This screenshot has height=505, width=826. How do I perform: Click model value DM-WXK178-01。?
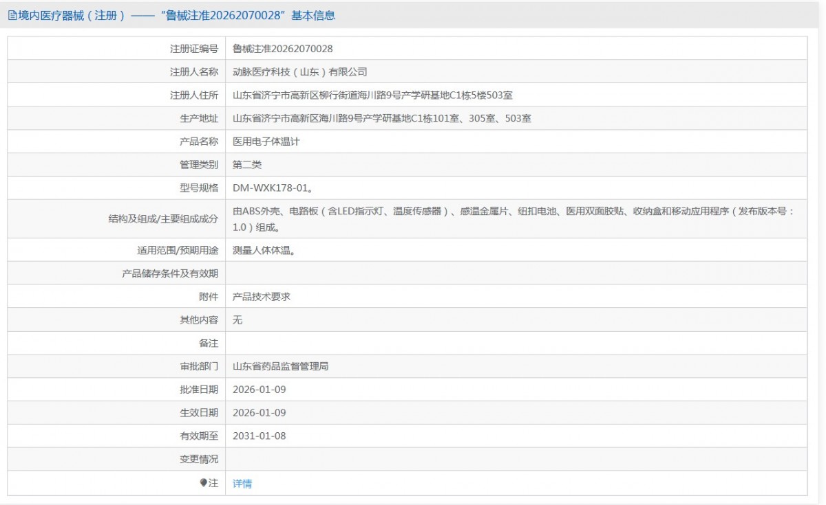(274, 188)
